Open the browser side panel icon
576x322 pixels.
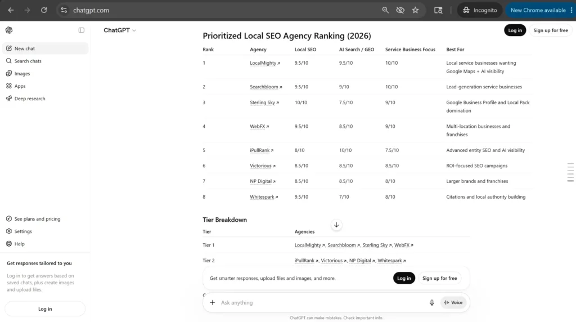pos(438,10)
